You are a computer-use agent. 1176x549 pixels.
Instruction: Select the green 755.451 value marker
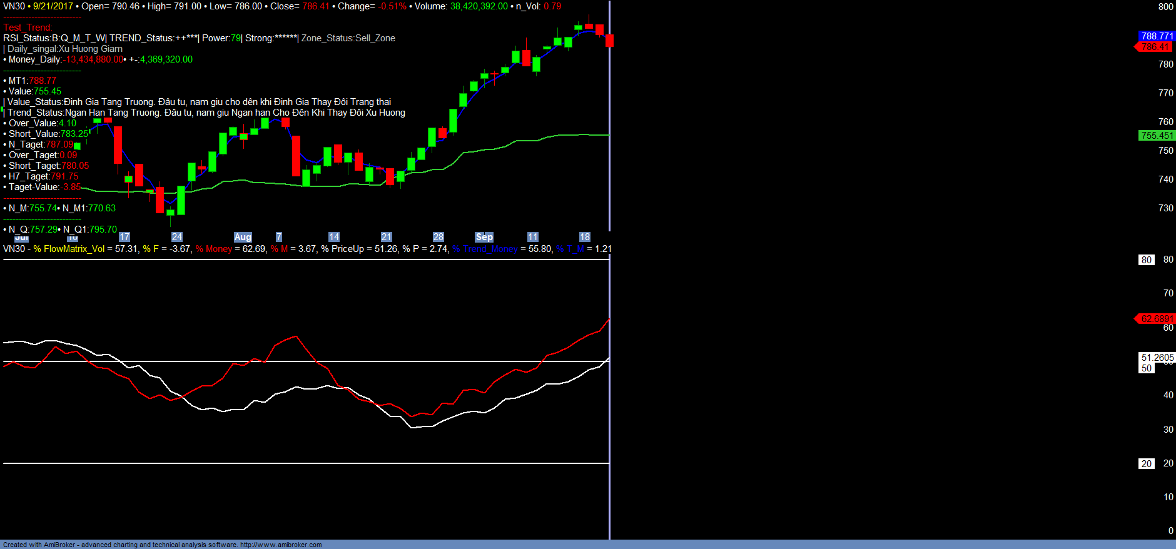coord(1157,136)
